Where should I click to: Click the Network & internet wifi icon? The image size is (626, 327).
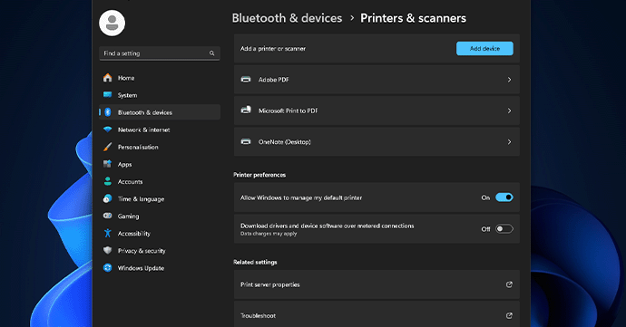pos(107,130)
